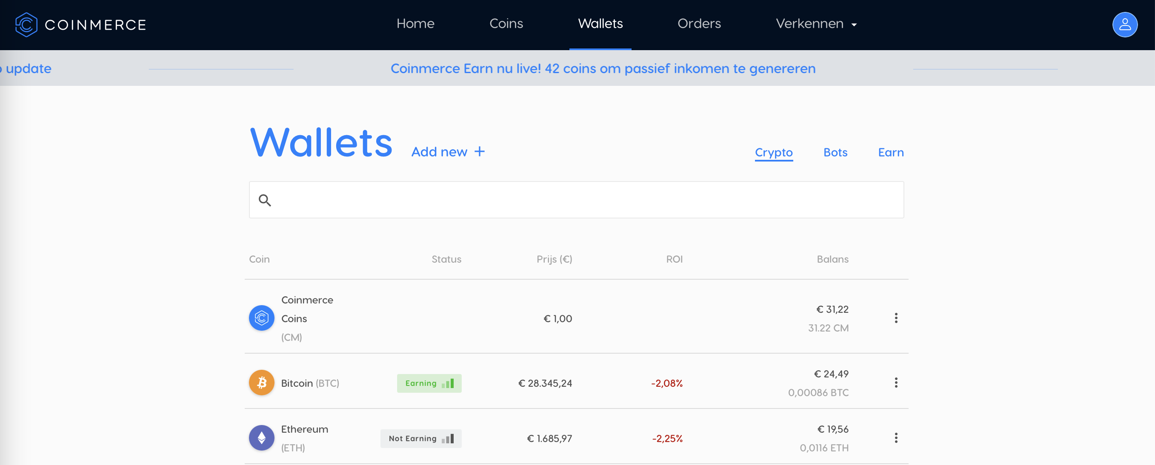Click the Wallets page heading
Screen dimensions: 1155x465
[x=321, y=143]
